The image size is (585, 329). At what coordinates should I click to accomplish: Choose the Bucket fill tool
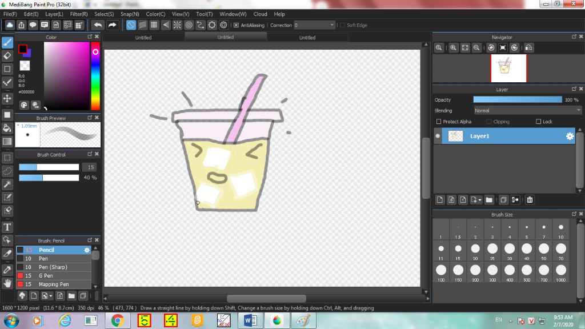click(7, 129)
